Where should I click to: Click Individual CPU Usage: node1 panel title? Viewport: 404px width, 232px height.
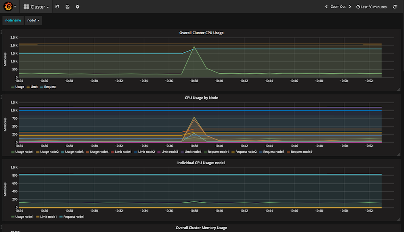coord(201,163)
